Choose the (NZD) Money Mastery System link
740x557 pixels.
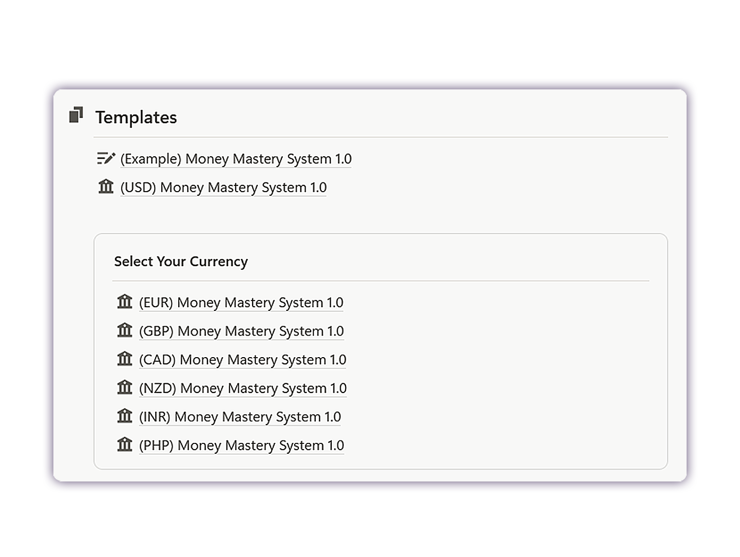243,388
